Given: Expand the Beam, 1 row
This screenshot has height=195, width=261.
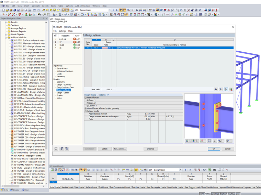Looking at the screenshot, I should (x=87, y=100).
